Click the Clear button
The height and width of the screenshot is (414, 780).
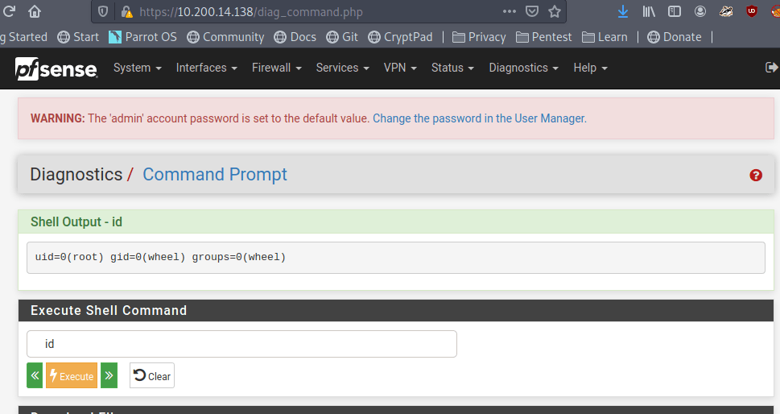click(152, 376)
